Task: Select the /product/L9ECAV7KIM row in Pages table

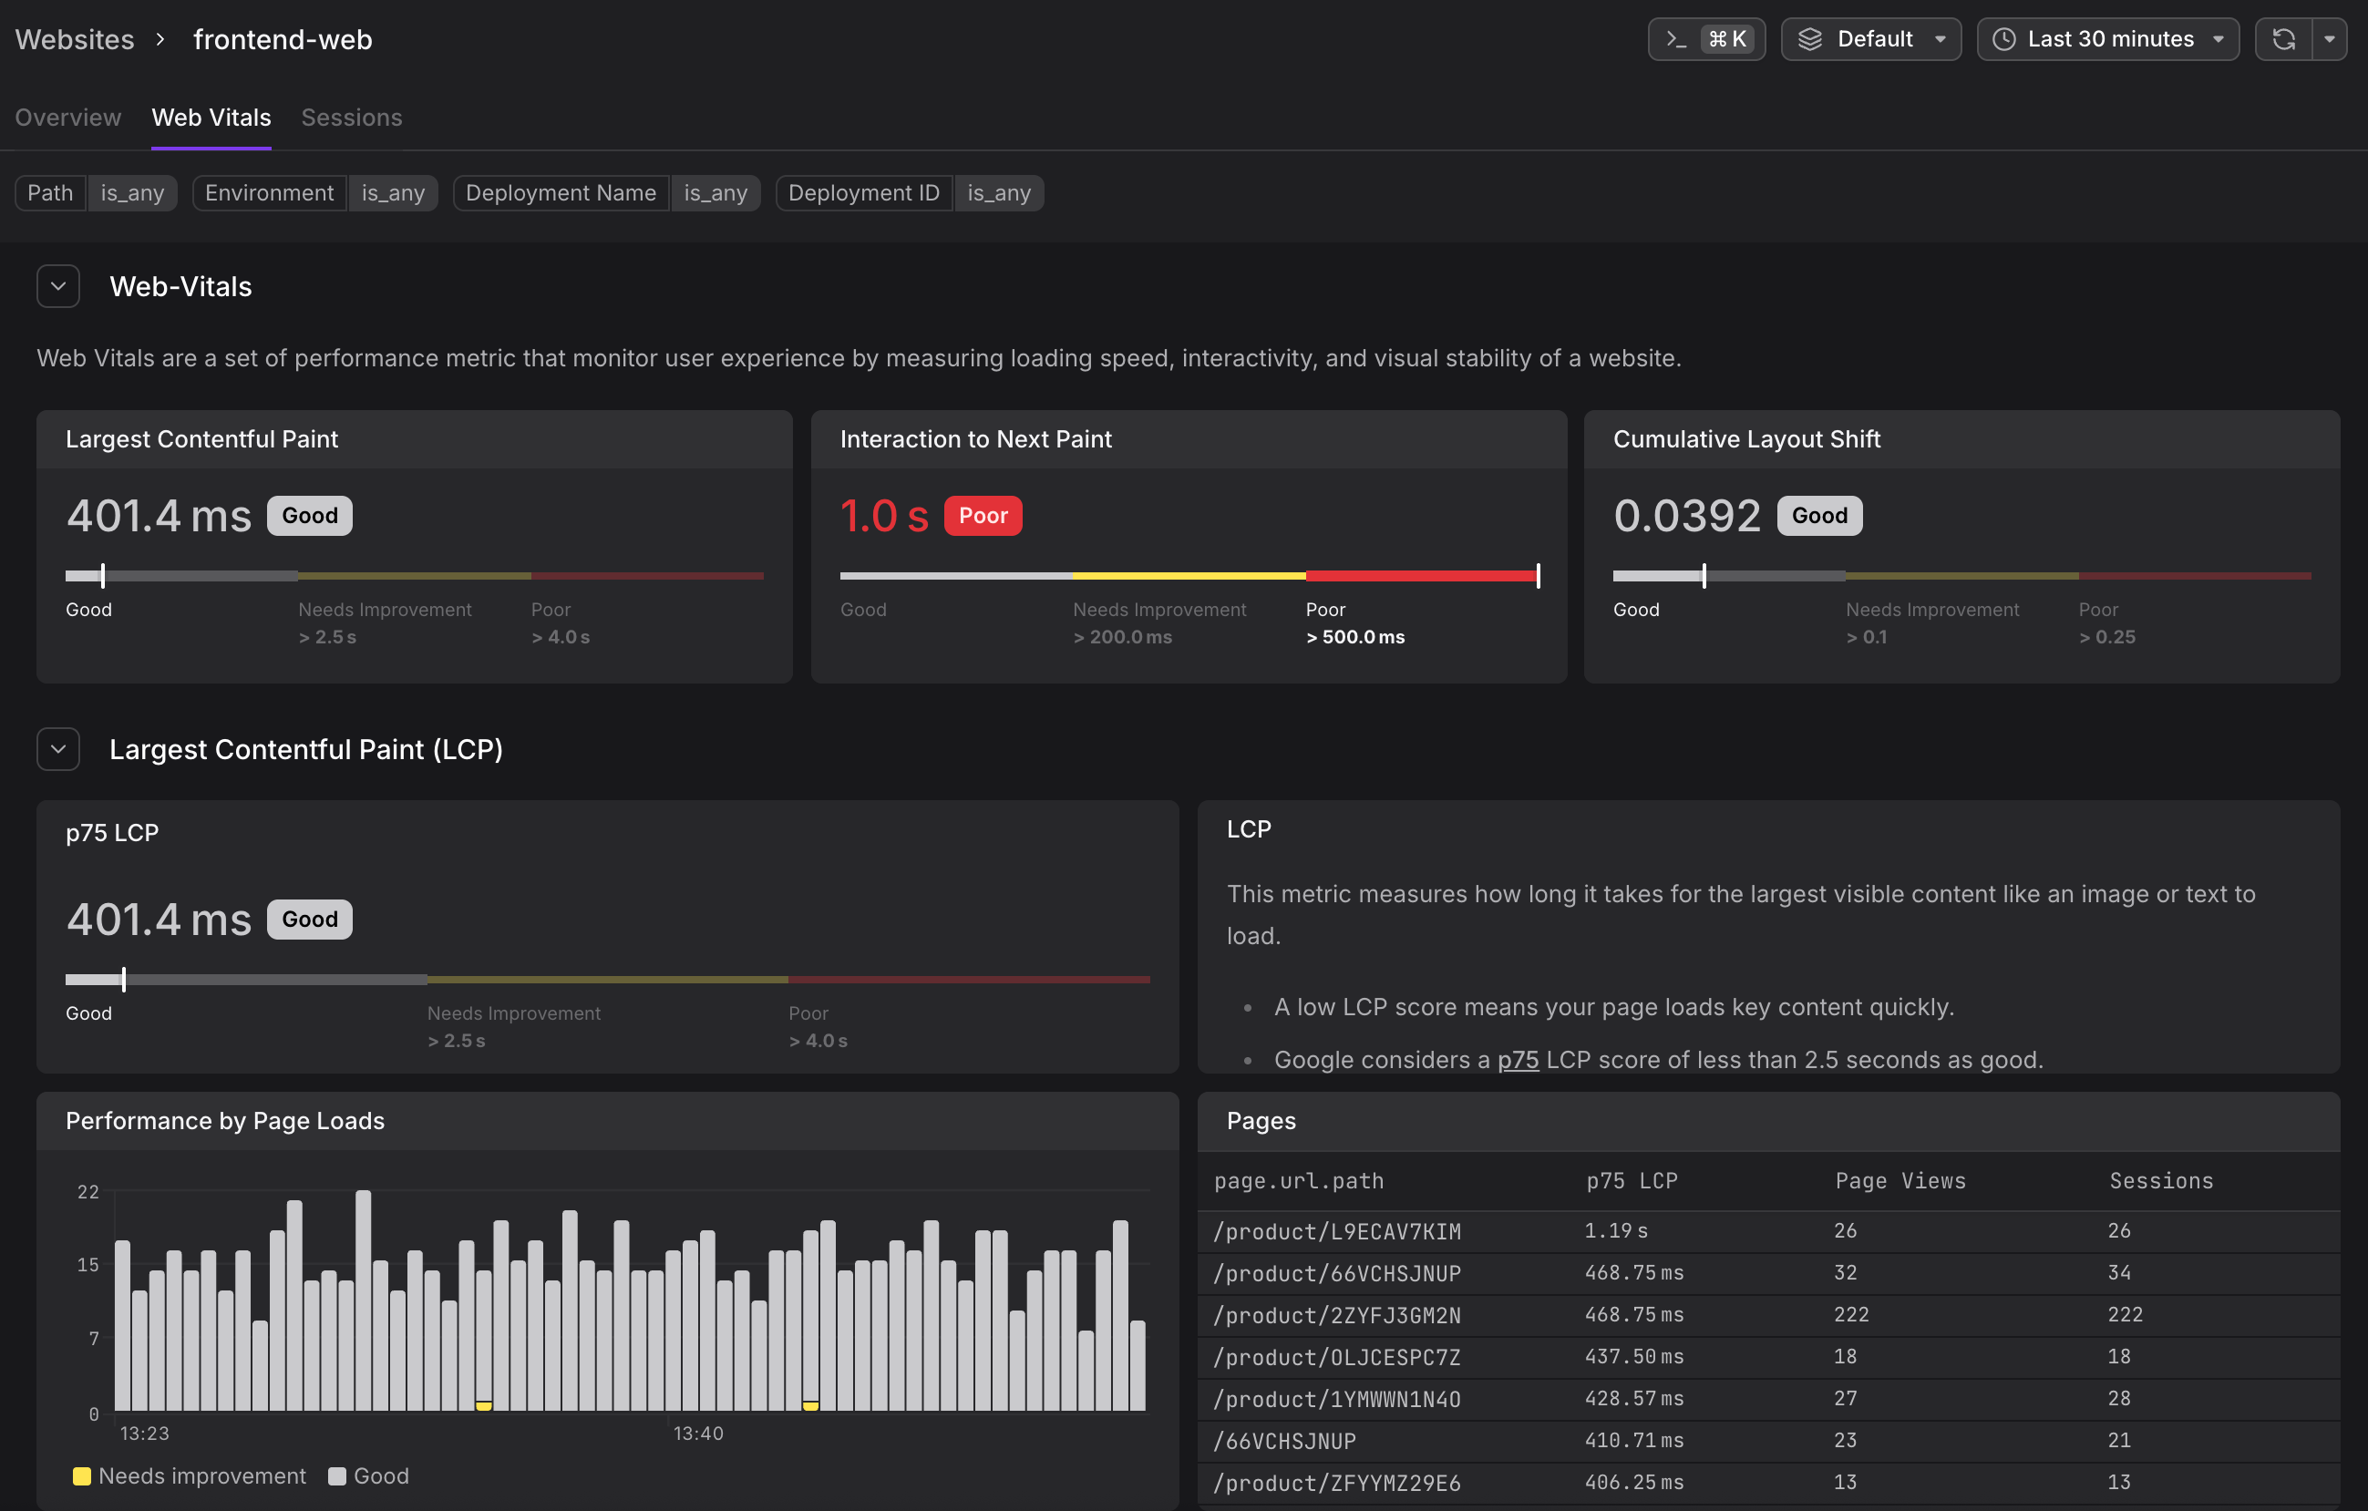Action: coord(1337,1231)
